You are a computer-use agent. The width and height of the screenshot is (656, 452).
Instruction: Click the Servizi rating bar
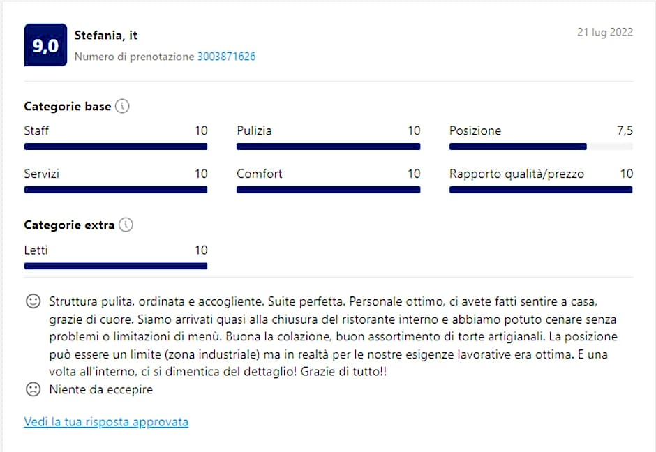click(116, 190)
